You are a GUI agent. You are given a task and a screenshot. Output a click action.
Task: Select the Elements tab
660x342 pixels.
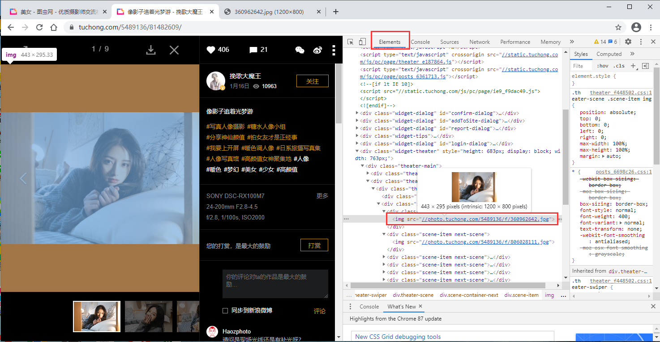390,42
